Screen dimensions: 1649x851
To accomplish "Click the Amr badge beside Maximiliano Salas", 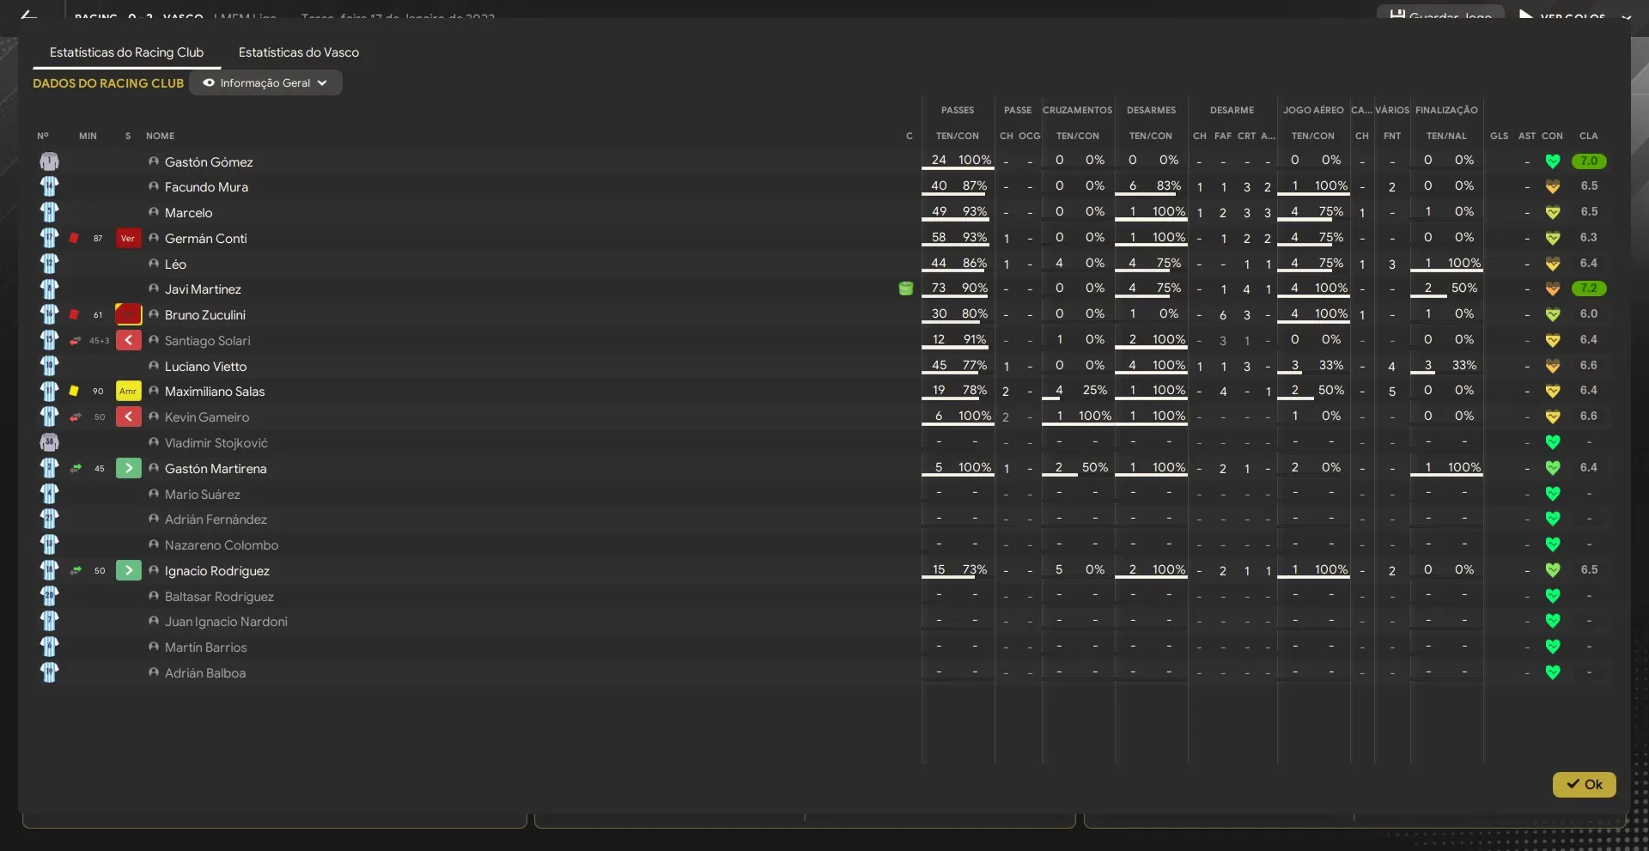I will point(128,391).
